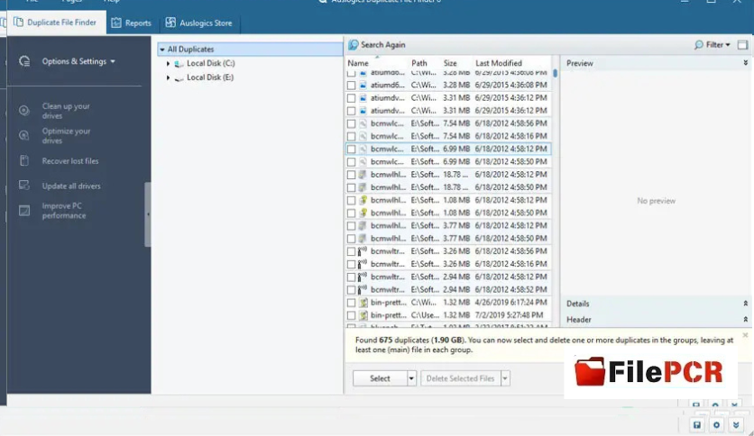Click the settings gear icon at bottom right

[x=716, y=425]
